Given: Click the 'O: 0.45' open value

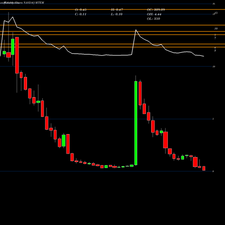Looking at the screenshot, I should 81,10.
